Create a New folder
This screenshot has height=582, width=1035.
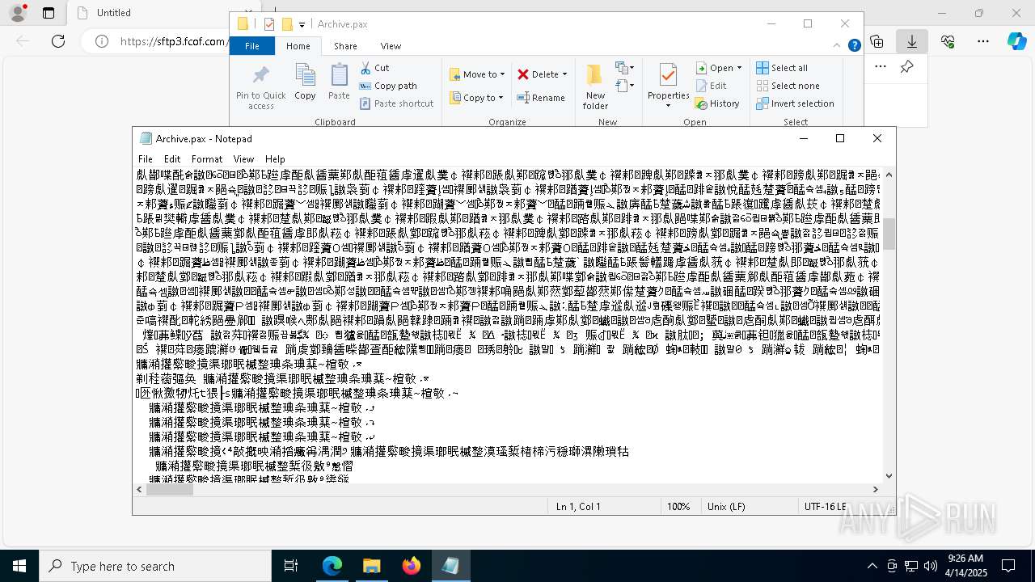coord(595,86)
